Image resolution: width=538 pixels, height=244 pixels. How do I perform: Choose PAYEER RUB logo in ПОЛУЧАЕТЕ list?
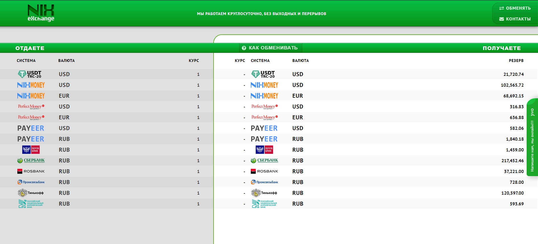264,139
